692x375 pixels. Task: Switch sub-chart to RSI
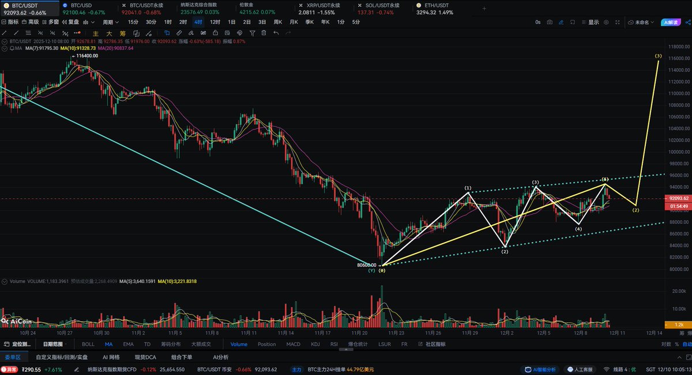coord(334,344)
